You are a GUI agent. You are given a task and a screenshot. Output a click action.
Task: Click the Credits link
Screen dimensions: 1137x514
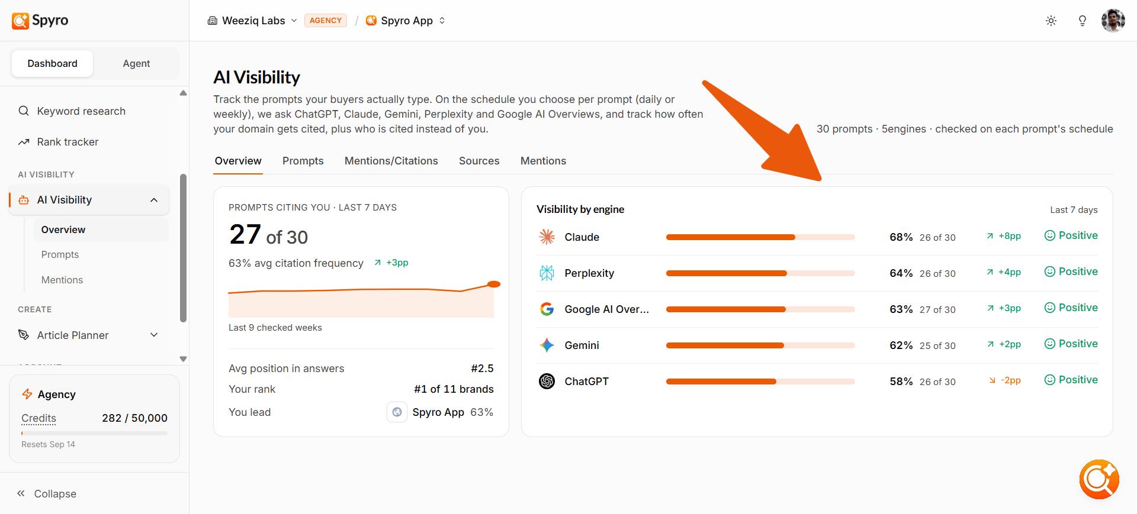tap(38, 418)
